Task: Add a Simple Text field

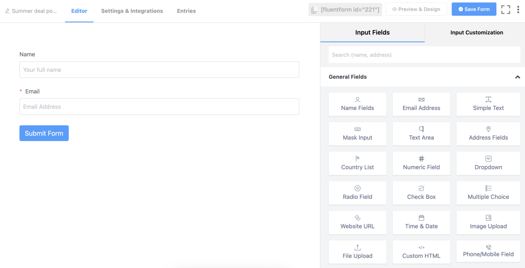Action: [x=488, y=104]
